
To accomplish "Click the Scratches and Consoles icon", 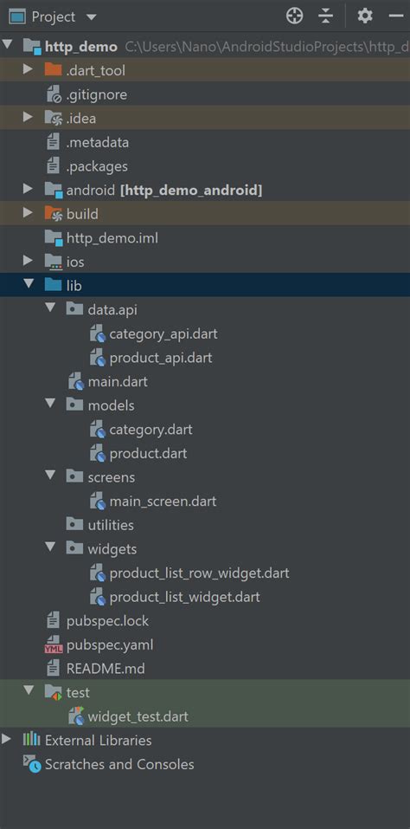I will (x=32, y=763).
